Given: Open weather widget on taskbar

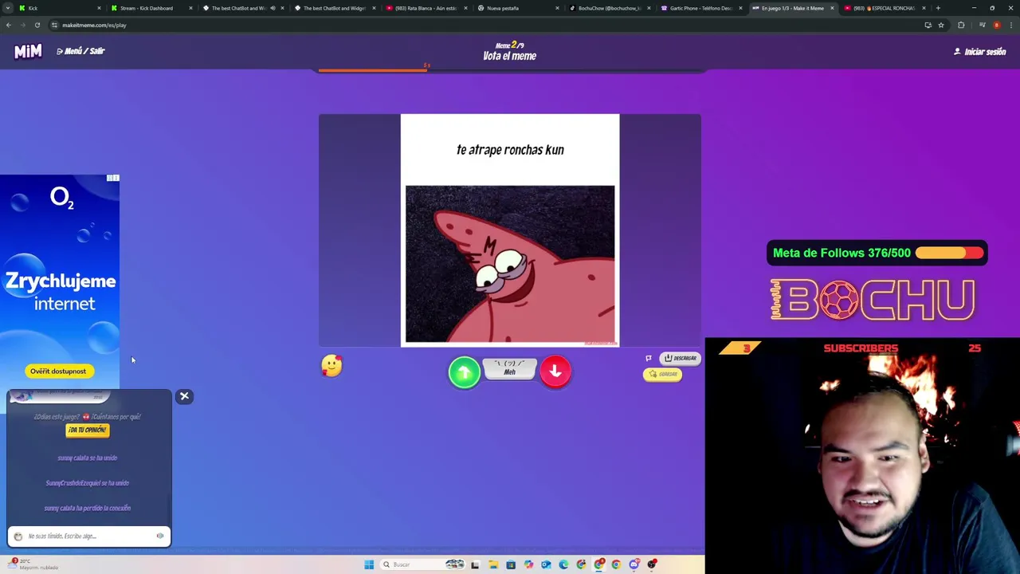Looking at the screenshot, I should (32, 564).
